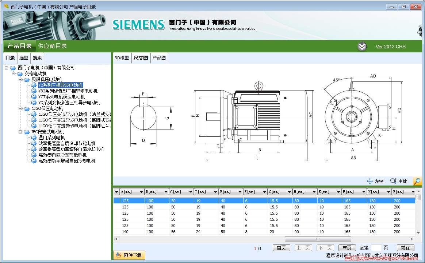Click the SIEMENS logo in the banner
The image size is (425, 263).
[x=138, y=25]
